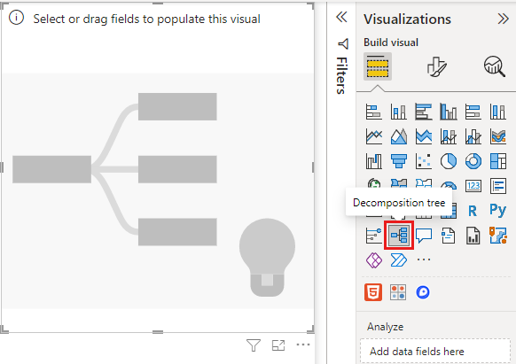Switch to the Analytics magnifier tab

point(495,66)
